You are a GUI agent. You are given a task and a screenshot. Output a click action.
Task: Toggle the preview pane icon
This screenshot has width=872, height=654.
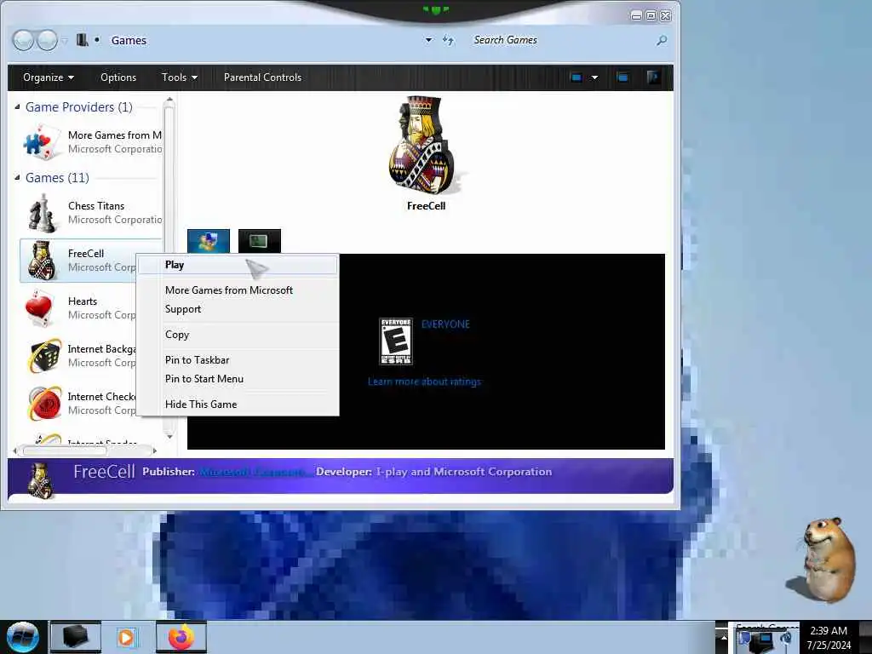622,77
